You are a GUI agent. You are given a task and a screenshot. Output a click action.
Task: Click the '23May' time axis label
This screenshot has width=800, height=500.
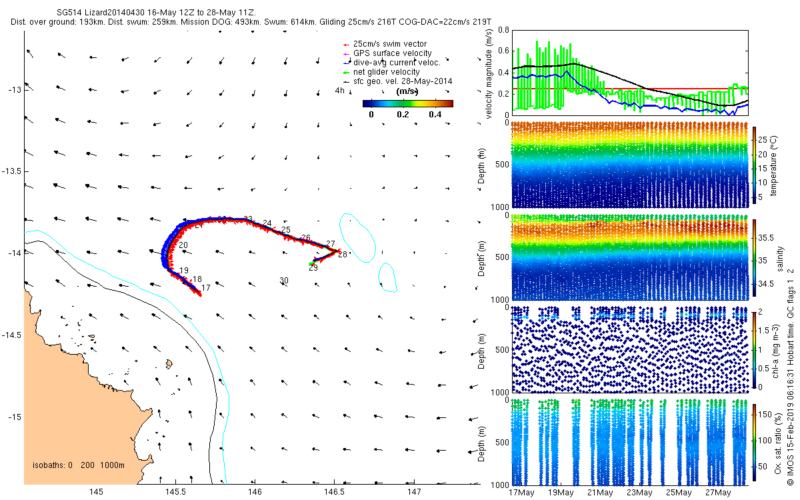(x=639, y=493)
